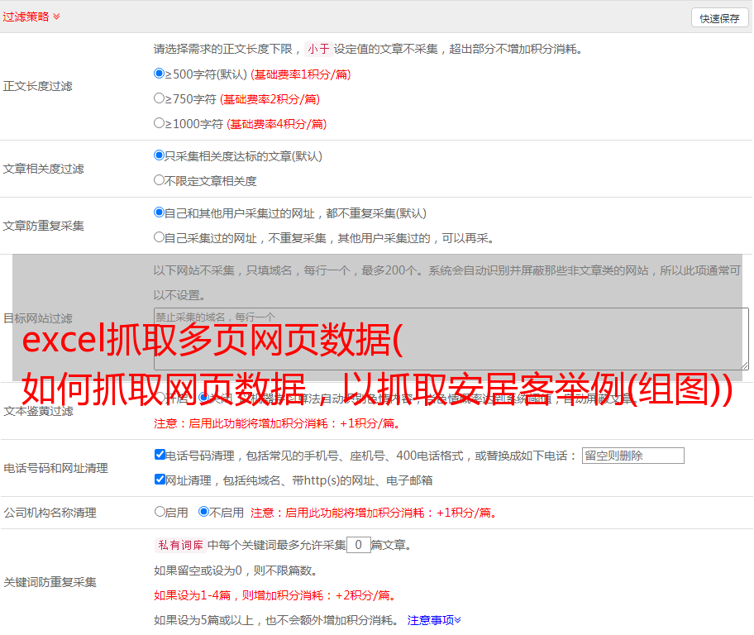Viewport: 754px width, 635px height.
Task: Click the article count field showing 0
Action: [358, 545]
